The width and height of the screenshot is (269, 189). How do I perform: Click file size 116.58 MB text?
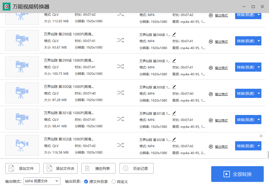coord(56,153)
